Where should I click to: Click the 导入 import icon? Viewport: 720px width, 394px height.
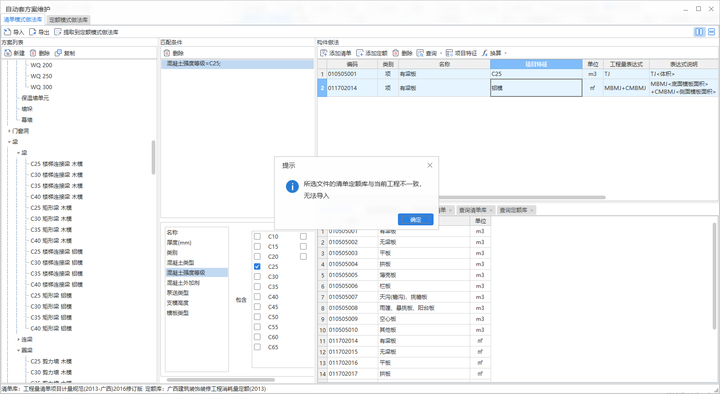click(x=7, y=32)
